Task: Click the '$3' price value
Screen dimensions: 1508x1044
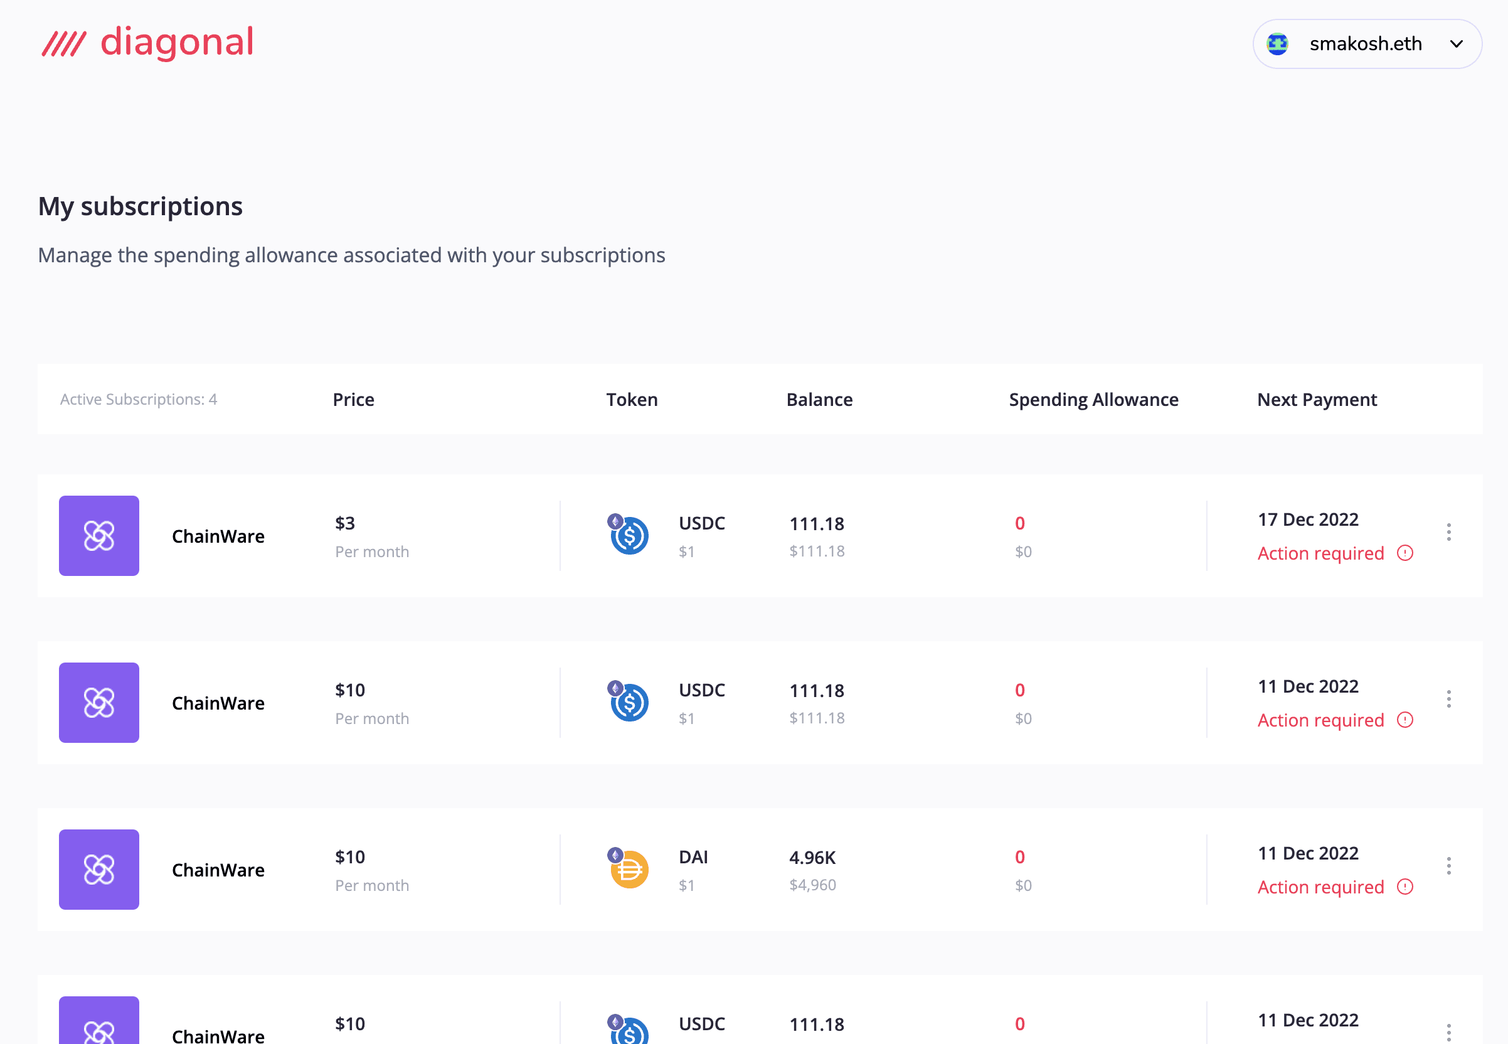Action: pos(345,523)
